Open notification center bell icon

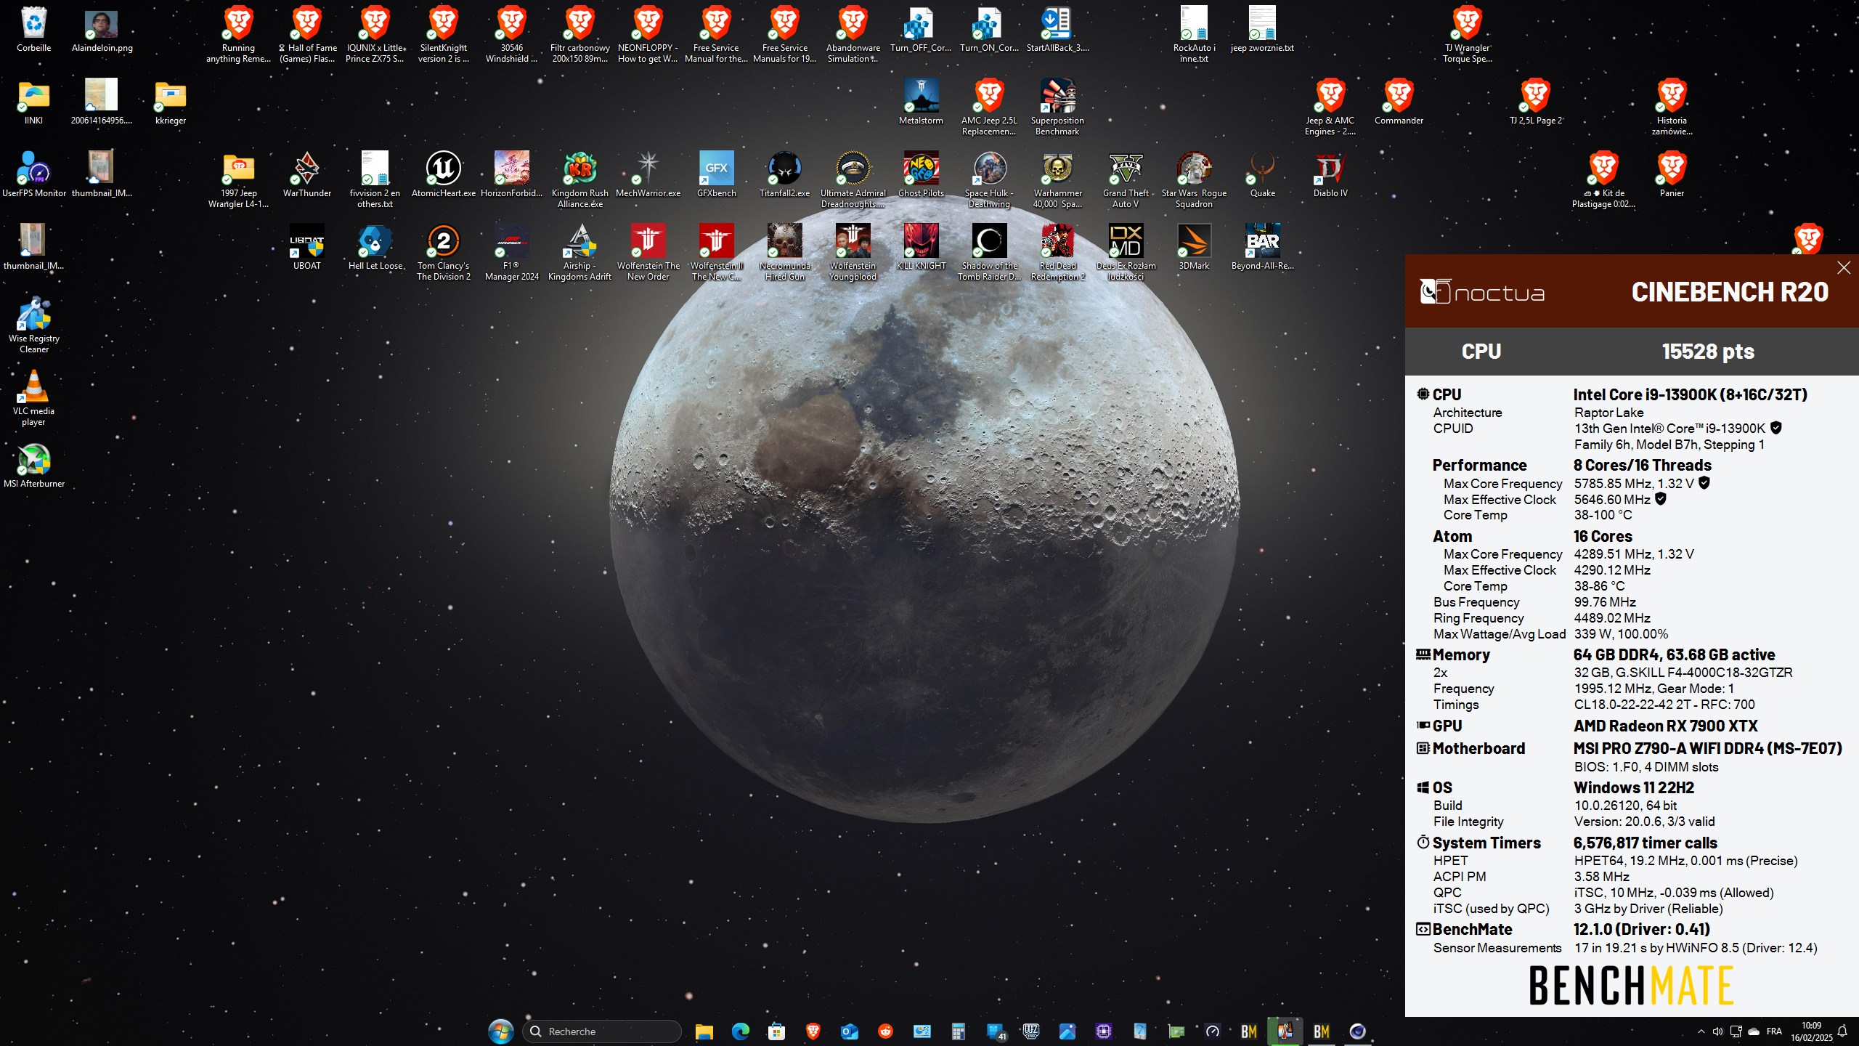point(1842,1031)
